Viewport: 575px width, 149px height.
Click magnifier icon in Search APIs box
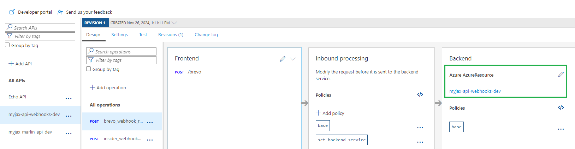(x=10, y=27)
